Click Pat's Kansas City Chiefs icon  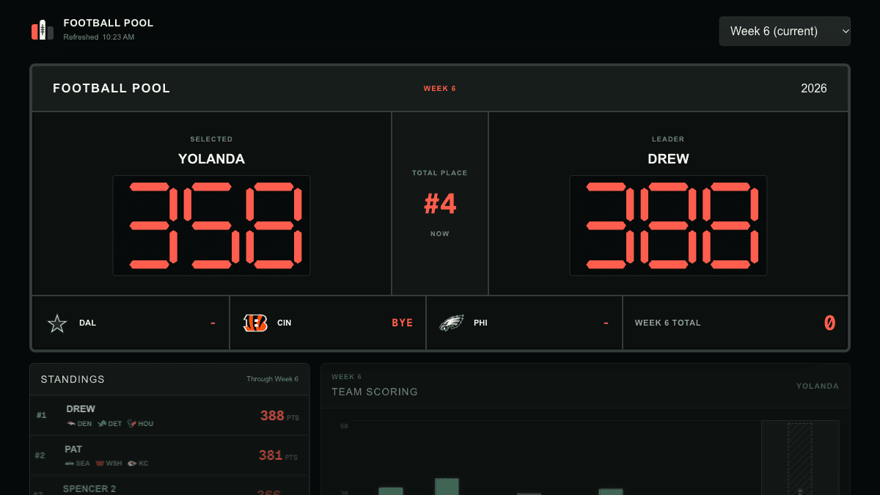(131, 463)
